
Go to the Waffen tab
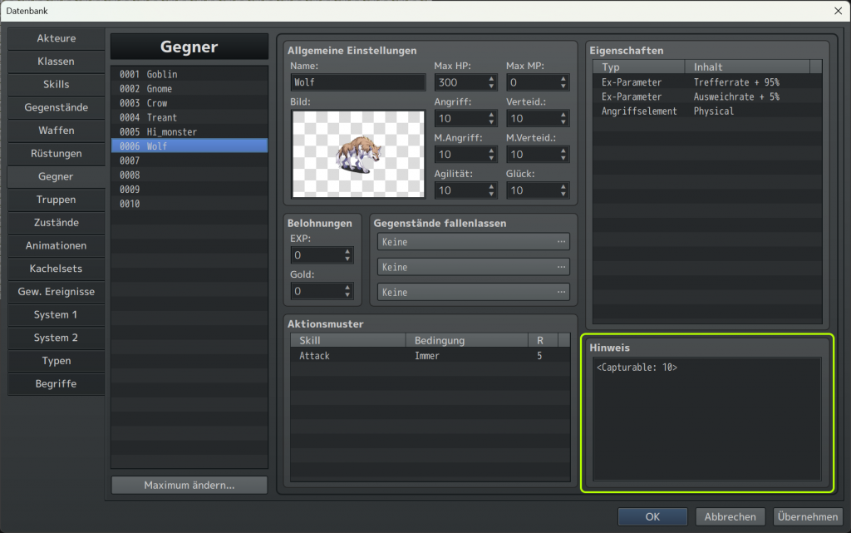pyautogui.click(x=56, y=131)
